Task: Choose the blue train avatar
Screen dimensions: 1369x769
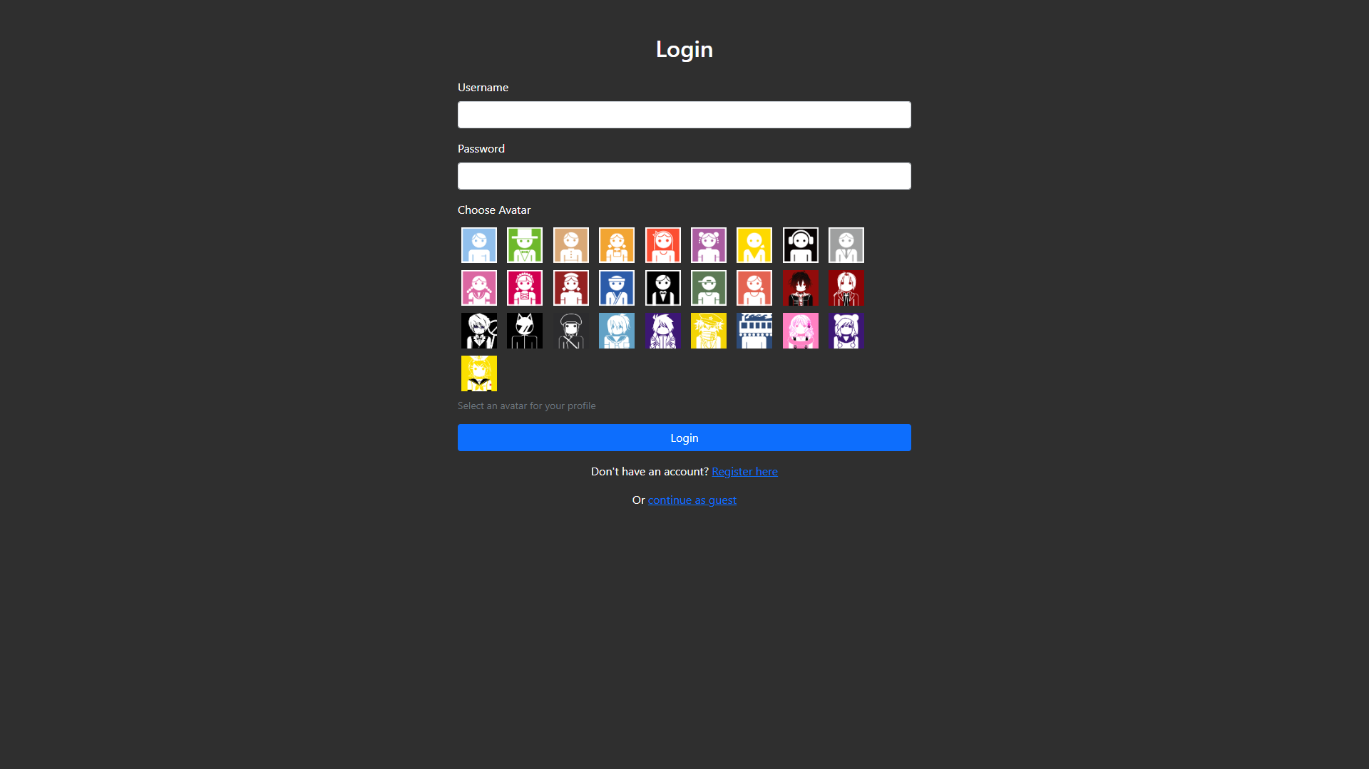Action: [x=754, y=331]
